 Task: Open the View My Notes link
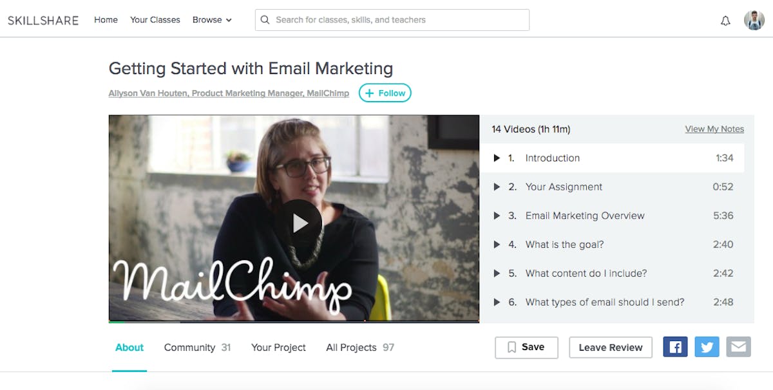pyautogui.click(x=714, y=129)
